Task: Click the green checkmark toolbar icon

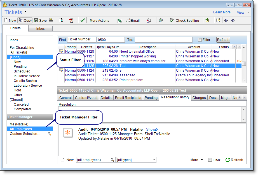Action: point(82,20)
